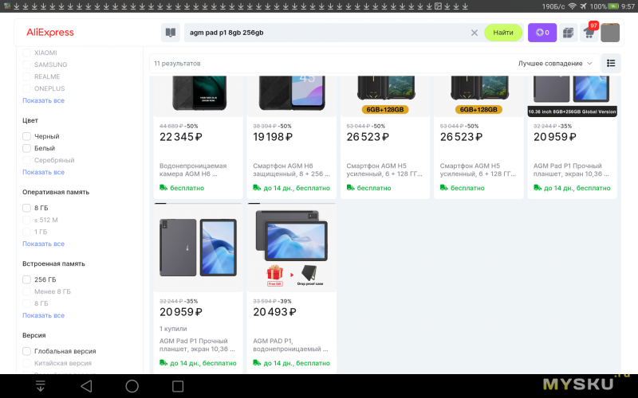Screen dimensions: 638x398
Task: Open the orders boxes icon
Action: (568, 33)
